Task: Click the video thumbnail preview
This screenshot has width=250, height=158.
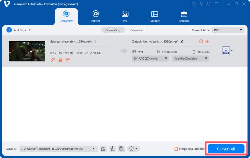Action: pos(27,51)
